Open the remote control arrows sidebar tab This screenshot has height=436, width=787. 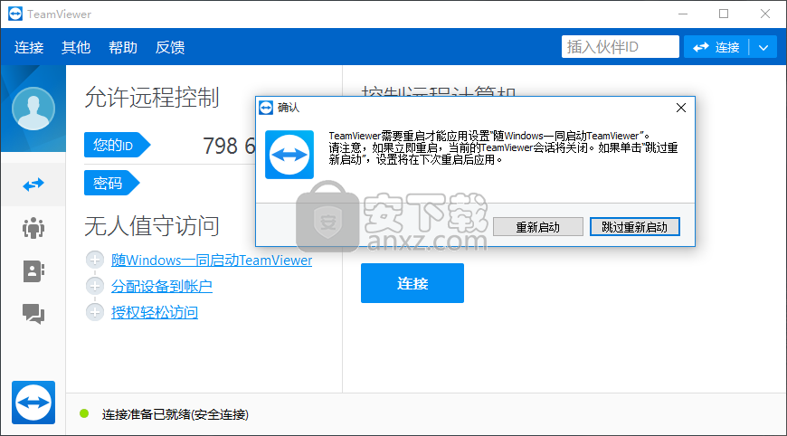(x=33, y=185)
